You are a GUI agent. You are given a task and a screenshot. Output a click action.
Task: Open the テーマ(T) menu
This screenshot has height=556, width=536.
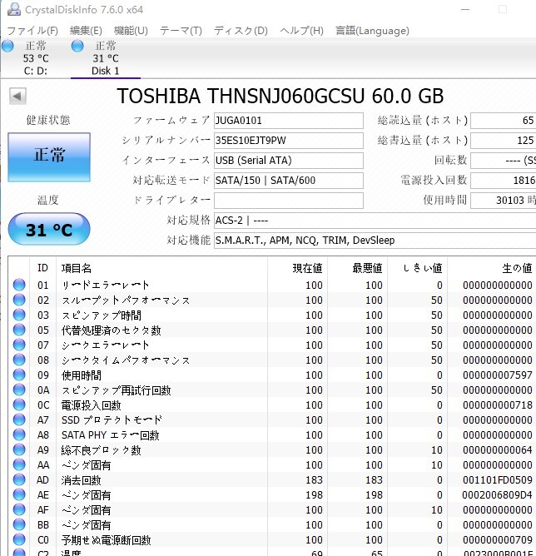pos(181,31)
